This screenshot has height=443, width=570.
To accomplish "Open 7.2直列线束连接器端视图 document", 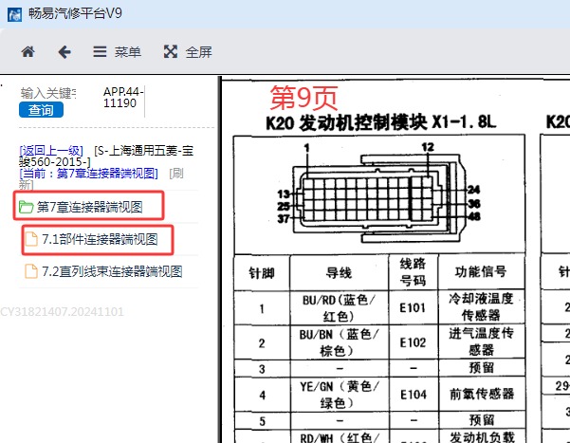I will click(x=112, y=271).
